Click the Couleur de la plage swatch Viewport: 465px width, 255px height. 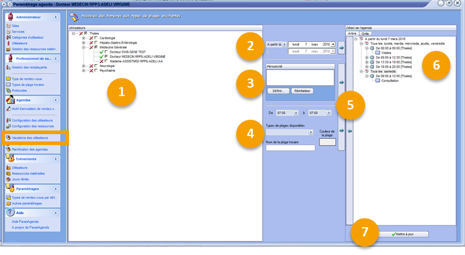point(327,142)
